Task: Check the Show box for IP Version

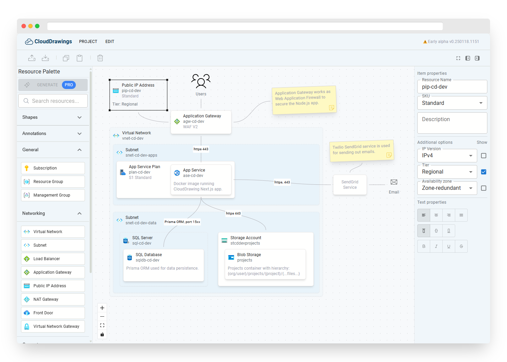Action: 484,156
